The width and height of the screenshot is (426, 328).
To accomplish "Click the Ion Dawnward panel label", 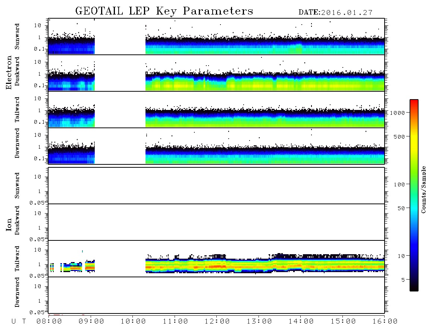I will click(17, 292).
